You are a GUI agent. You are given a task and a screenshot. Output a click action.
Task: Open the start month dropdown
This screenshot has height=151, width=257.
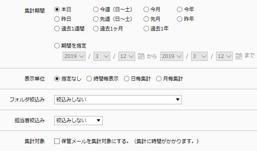tap(102, 56)
